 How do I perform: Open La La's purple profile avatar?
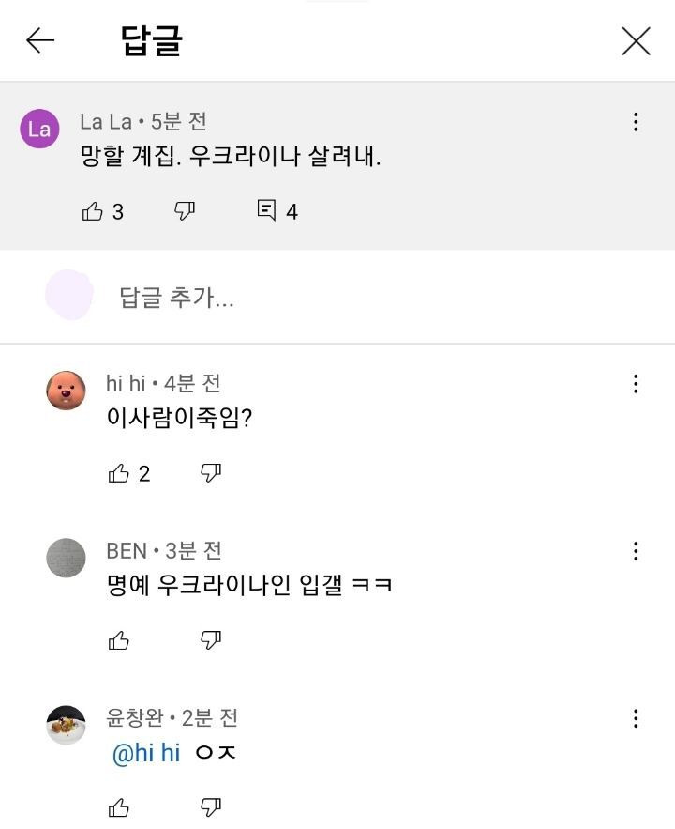click(39, 129)
